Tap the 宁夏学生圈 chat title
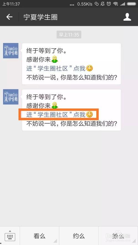The width and height of the screenshot is (138, 245). pyautogui.click(x=40, y=17)
